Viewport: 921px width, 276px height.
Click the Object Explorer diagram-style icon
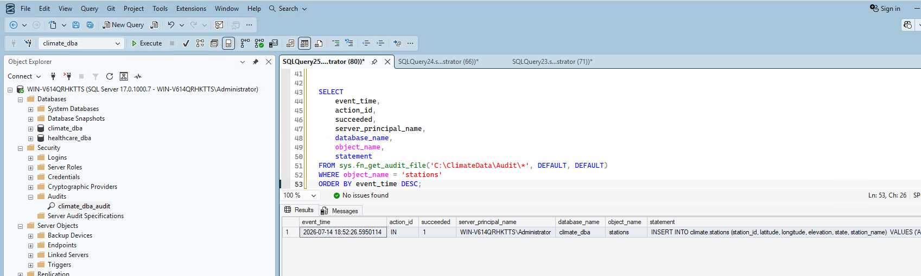pyautogui.click(x=124, y=76)
